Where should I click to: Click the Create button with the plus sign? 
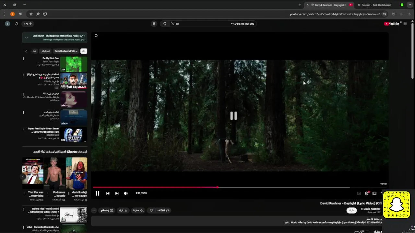pos(28,24)
